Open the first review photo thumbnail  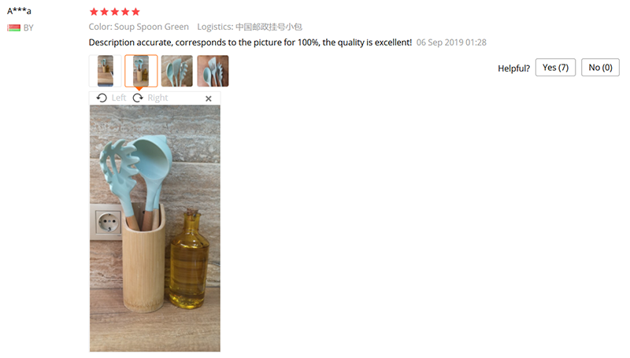[x=105, y=71]
